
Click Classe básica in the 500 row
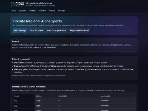(x=105, y=106)
